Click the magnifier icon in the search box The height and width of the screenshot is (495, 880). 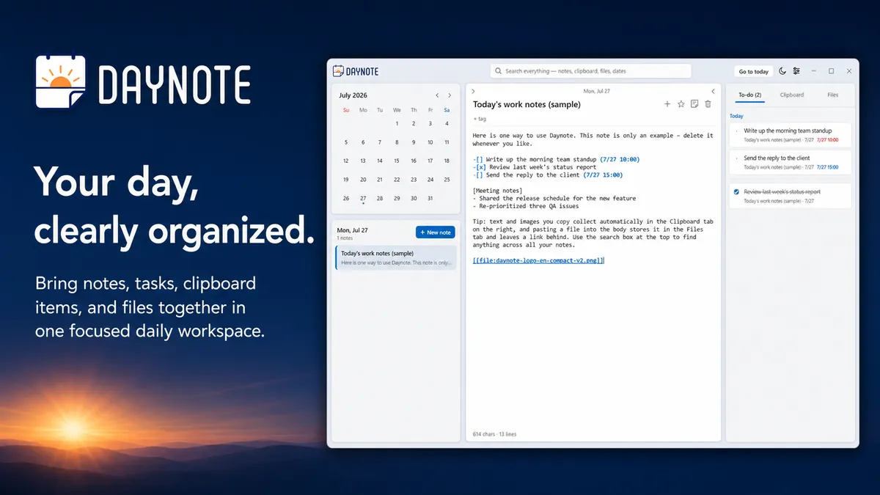tap(499, 71)
